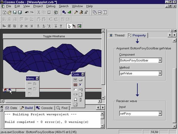Viewport: 178px width, 134px height.
Task: Click the Save all disks icon
Action: (x=20, y=12)
